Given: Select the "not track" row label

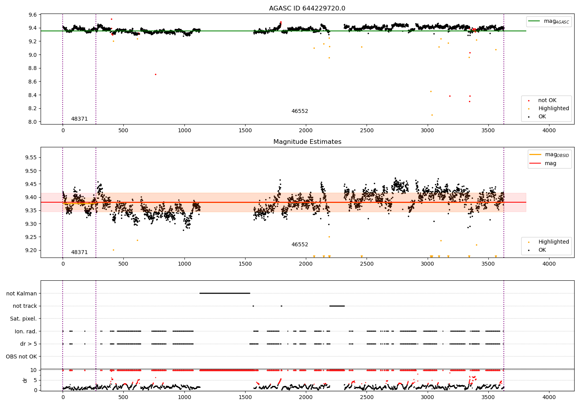Looking at the screenshot, I should click(25, 306).
